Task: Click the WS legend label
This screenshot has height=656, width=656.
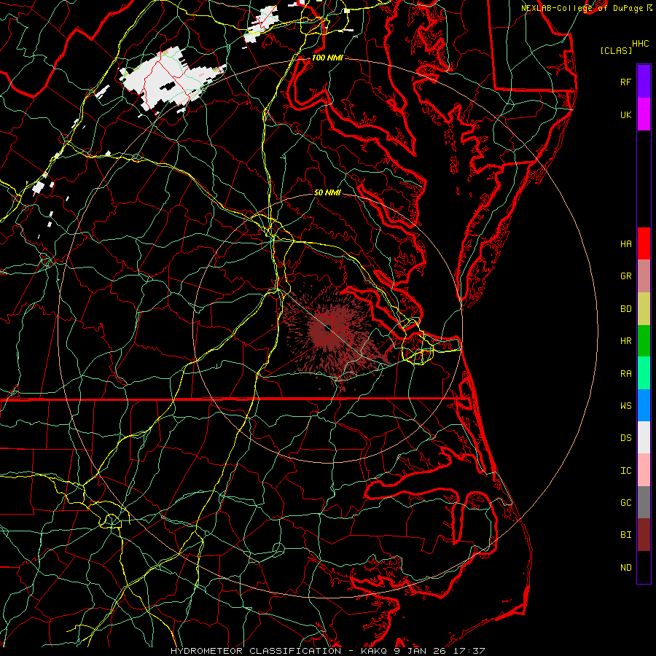Action: pyautogui.click(x=626, y=406)
